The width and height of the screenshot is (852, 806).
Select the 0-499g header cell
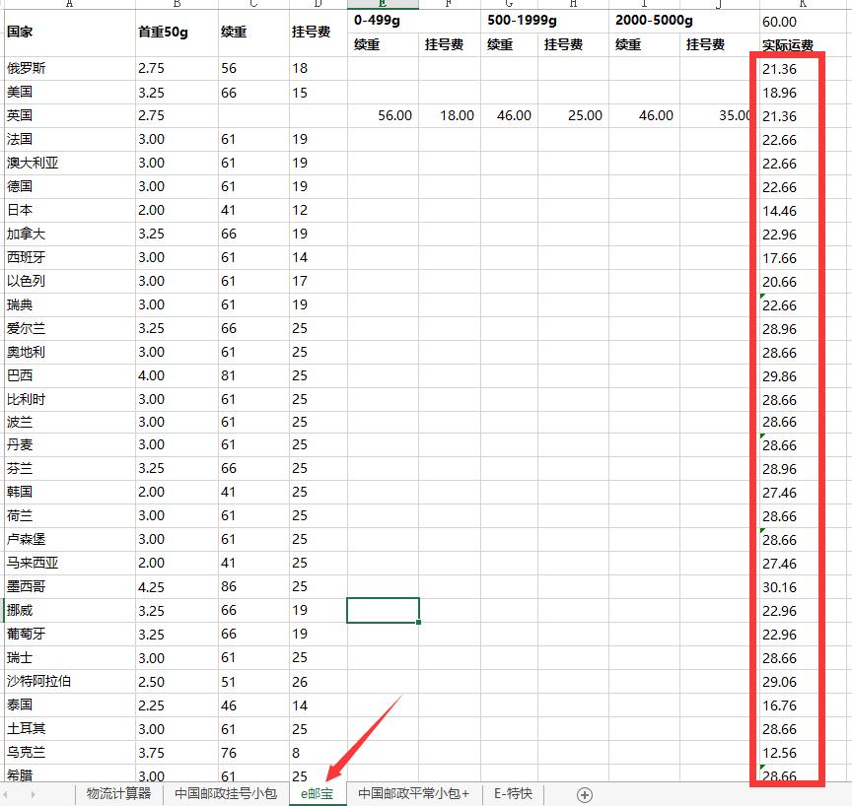click(414, 21)
